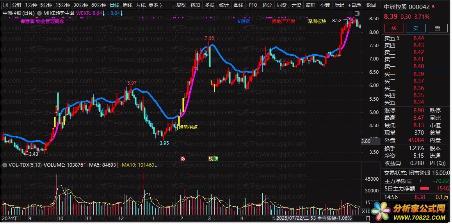Click the 粤港澳 concept tag
Image resolution: width=452 pixels, height=224 pixels.
tap(27, 21)
